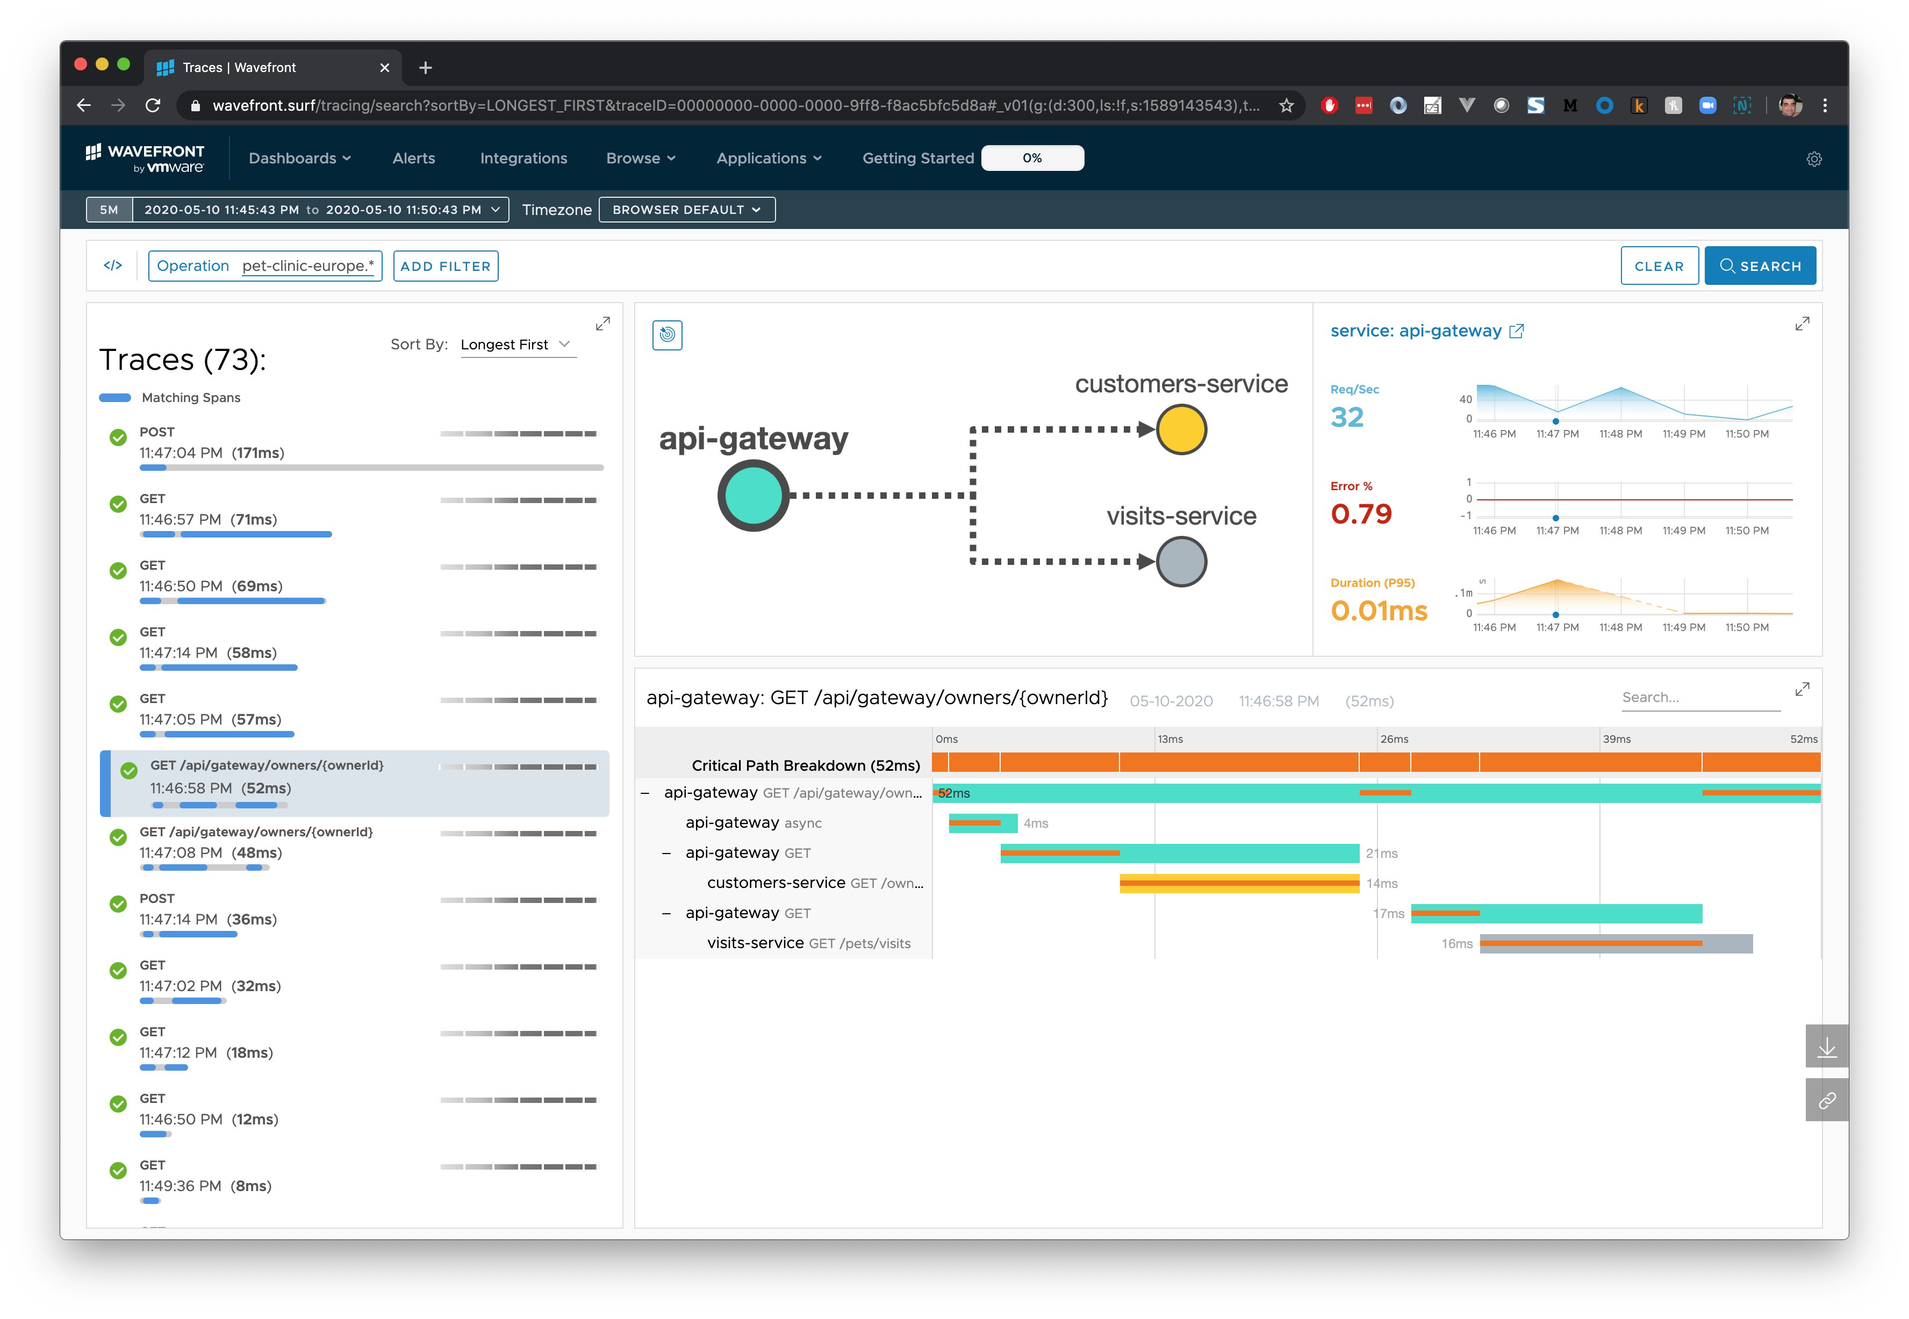This screenshot has width=1909, height=1319.
Task: Select the visits-service gray node
Action: (x=1181, y=562)
